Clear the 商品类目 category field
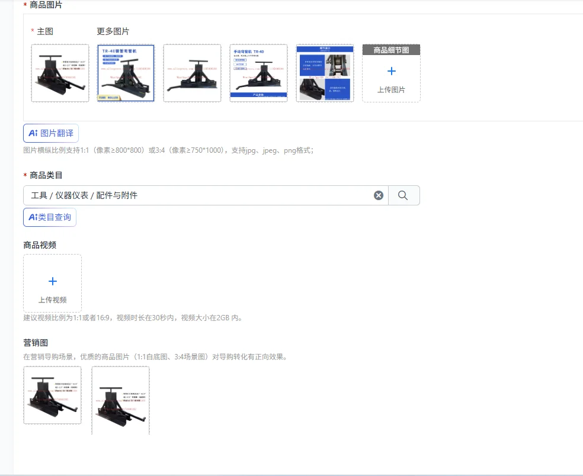583x476 pixels. [379, 195]
